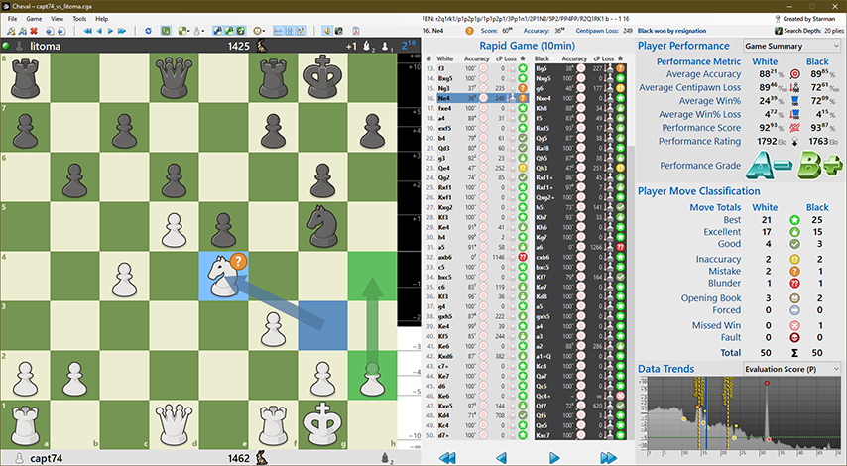Screen dimensions: 847x466
Task: Open the Evaluation Score (P) dropdown
Action: click(791, 368)
